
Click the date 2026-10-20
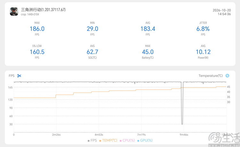222,10
